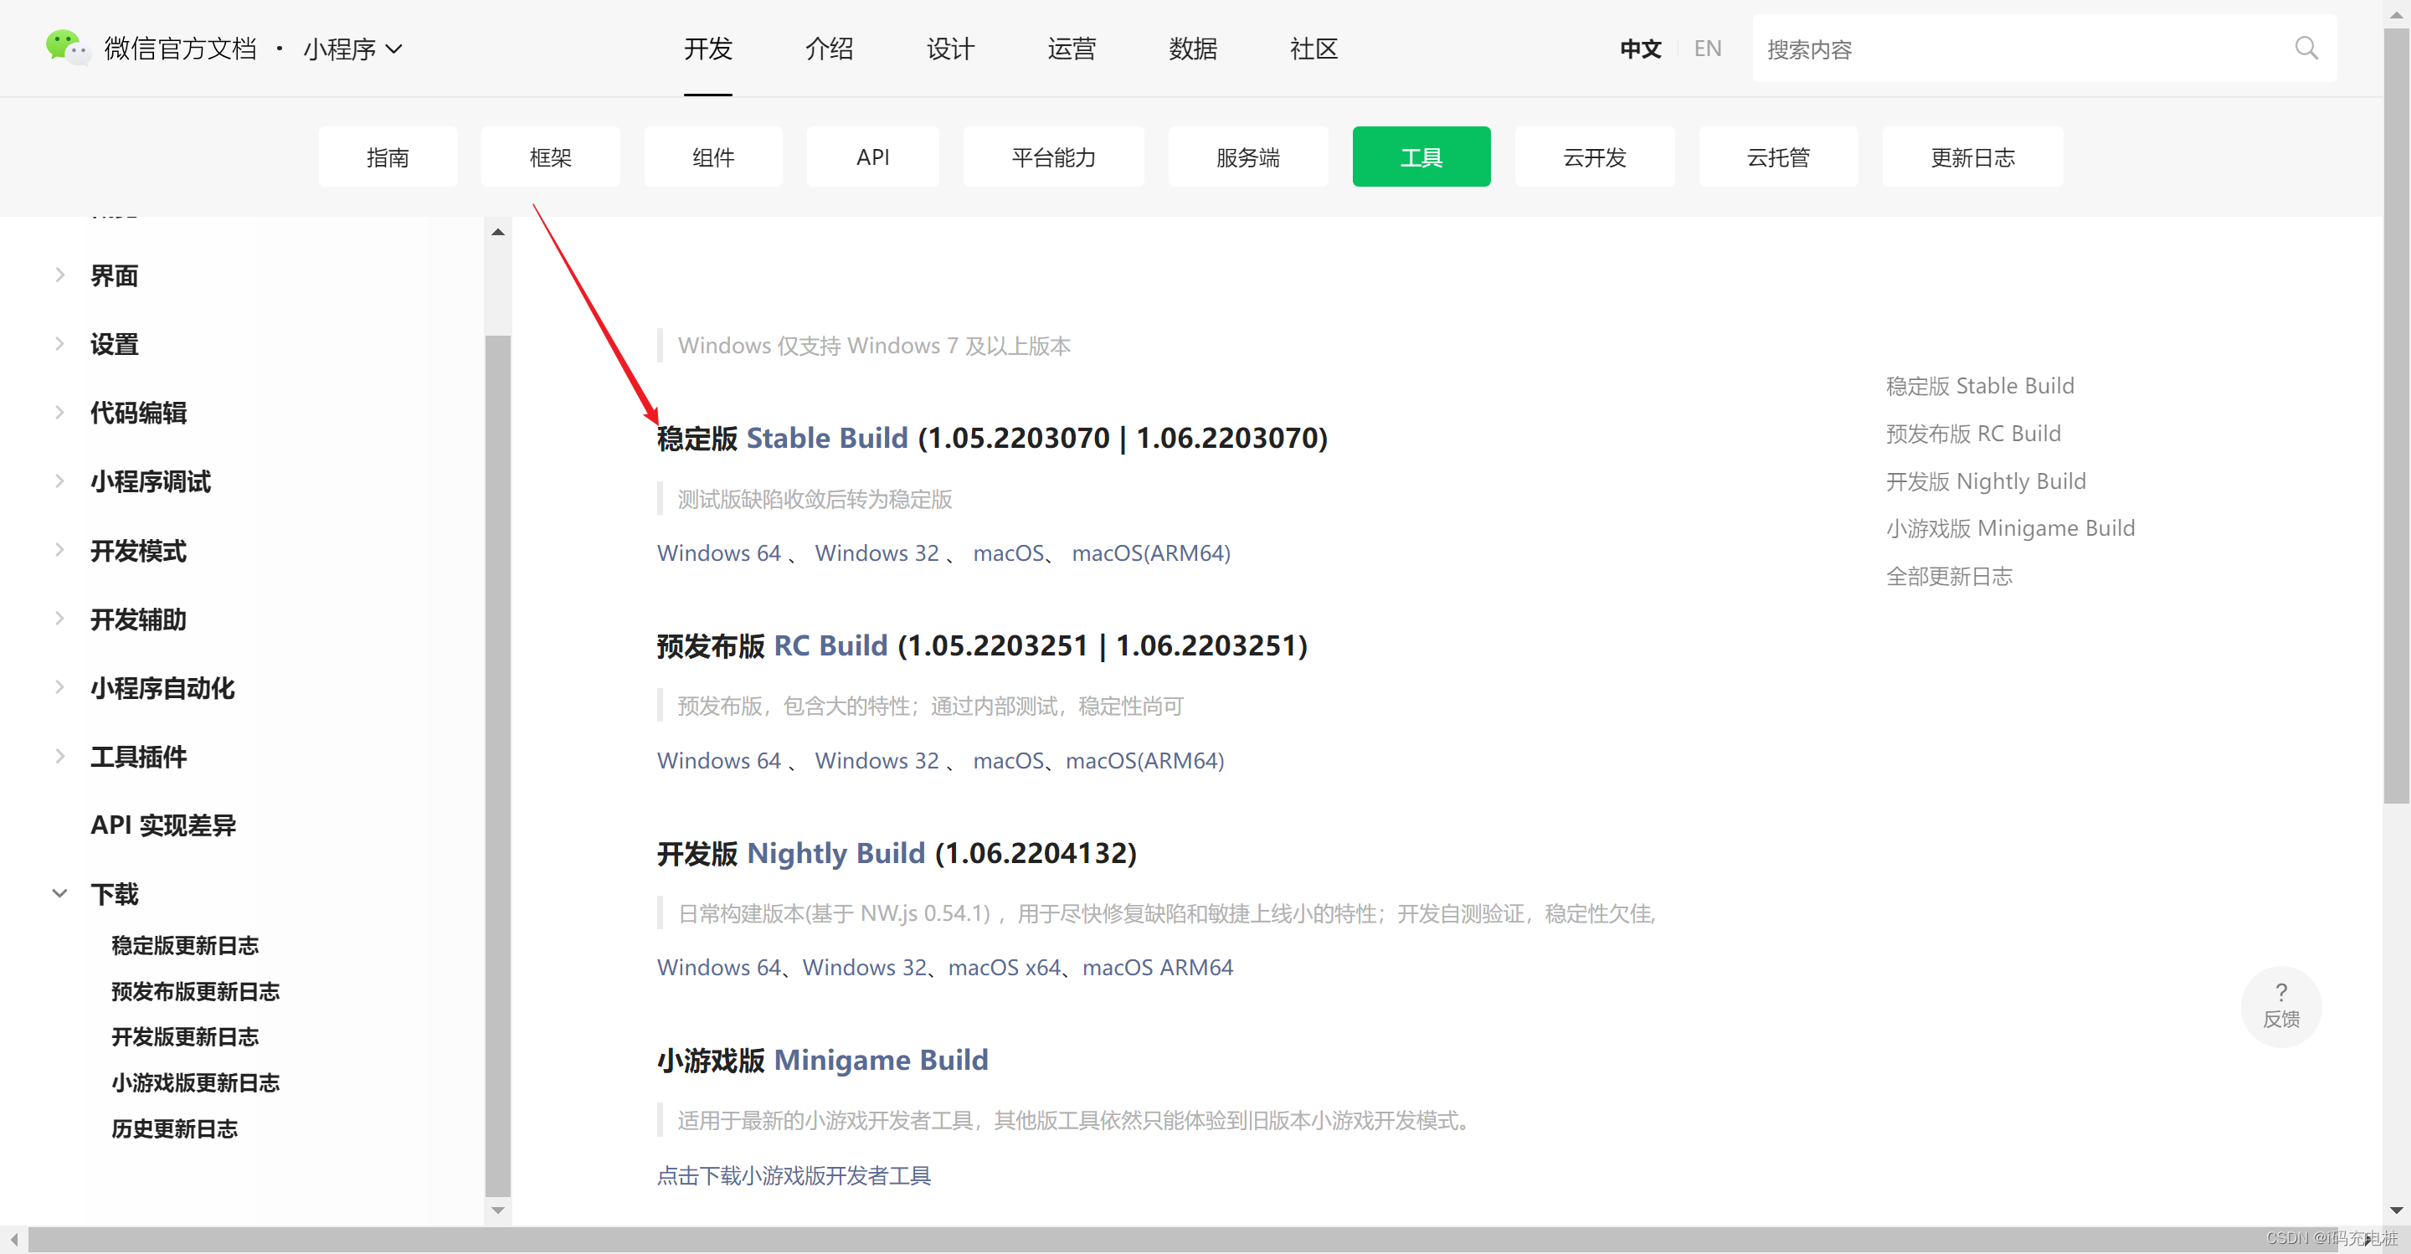
Task: Open the 小程序 dropdown in header
Action: 352,49
